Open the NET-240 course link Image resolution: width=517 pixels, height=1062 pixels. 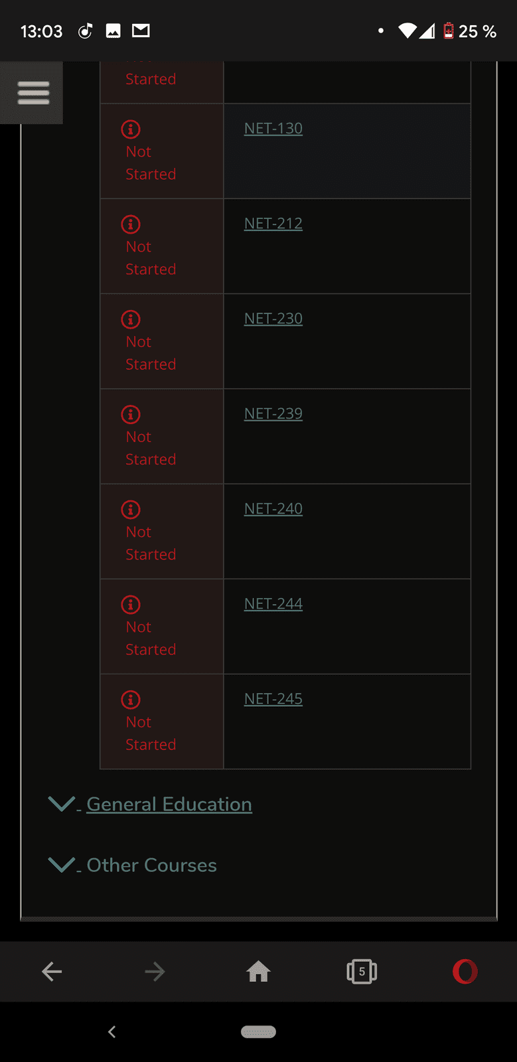point(273,509)
